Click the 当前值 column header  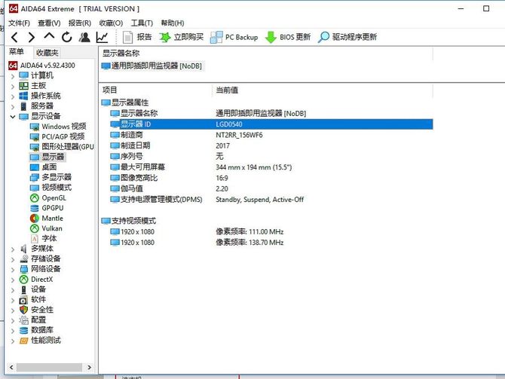click(x=323, y=90)
